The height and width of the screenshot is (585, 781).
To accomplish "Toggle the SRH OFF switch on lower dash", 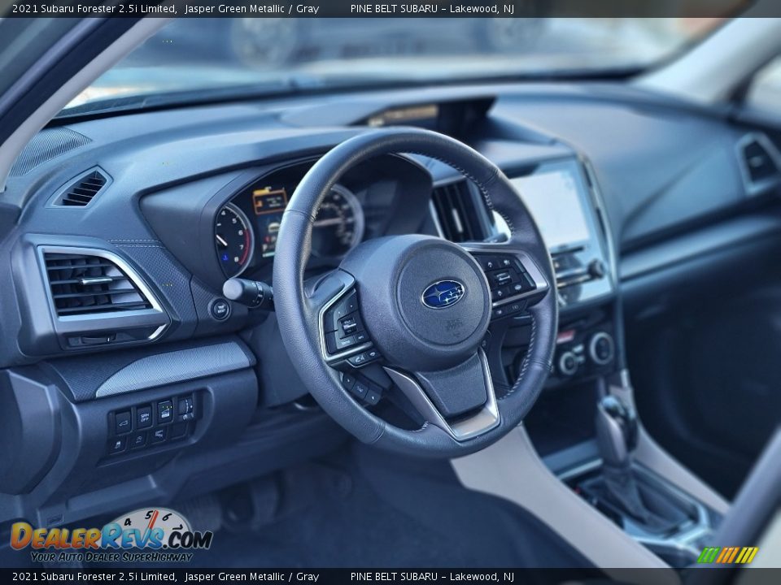I will coord(144,416).
